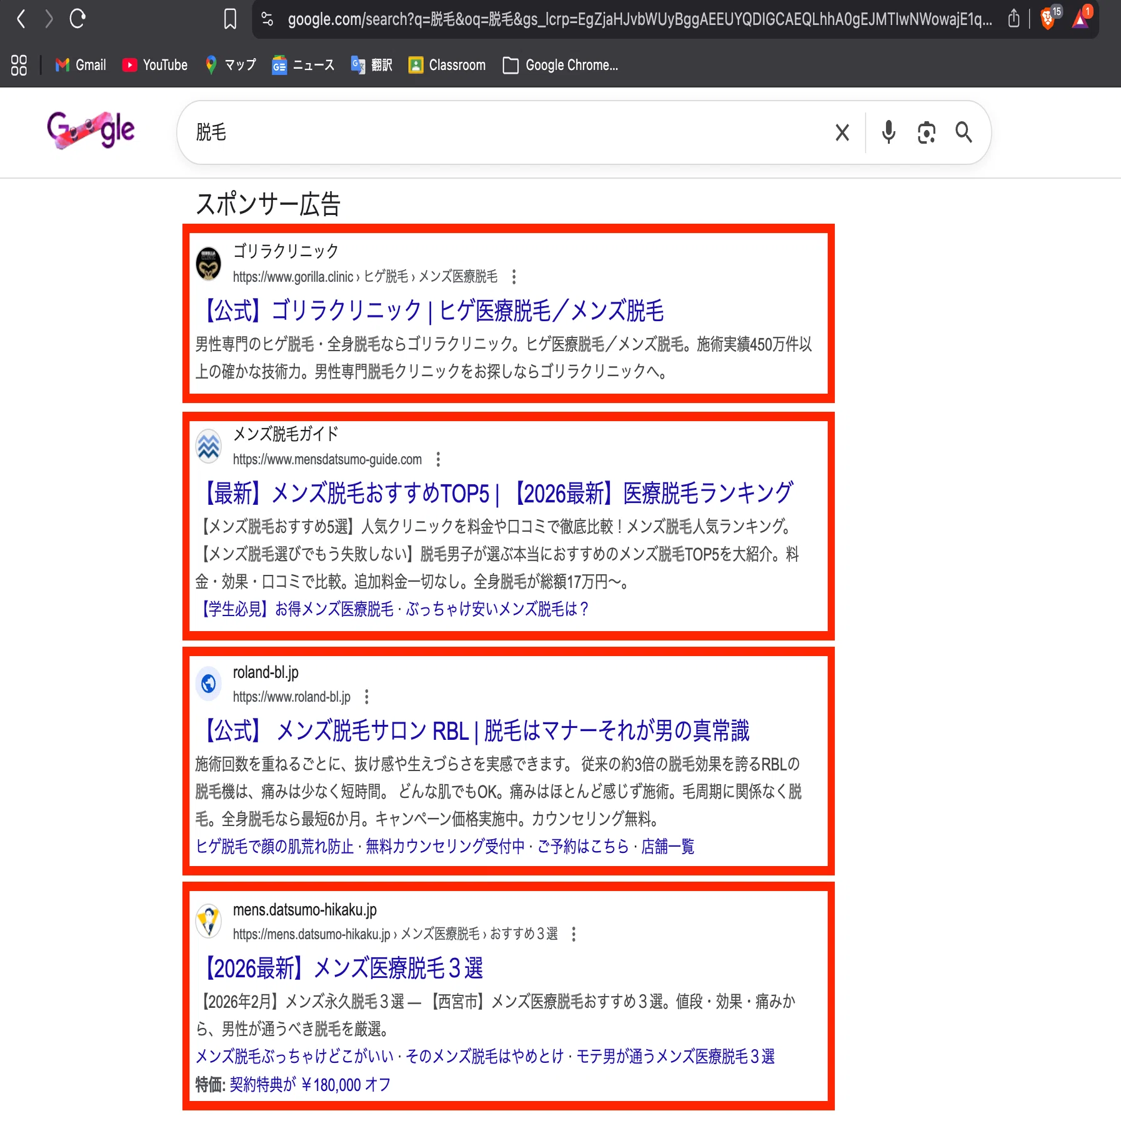View site information icon in address bar
1121x1121 pixels.
click(267, 19)
